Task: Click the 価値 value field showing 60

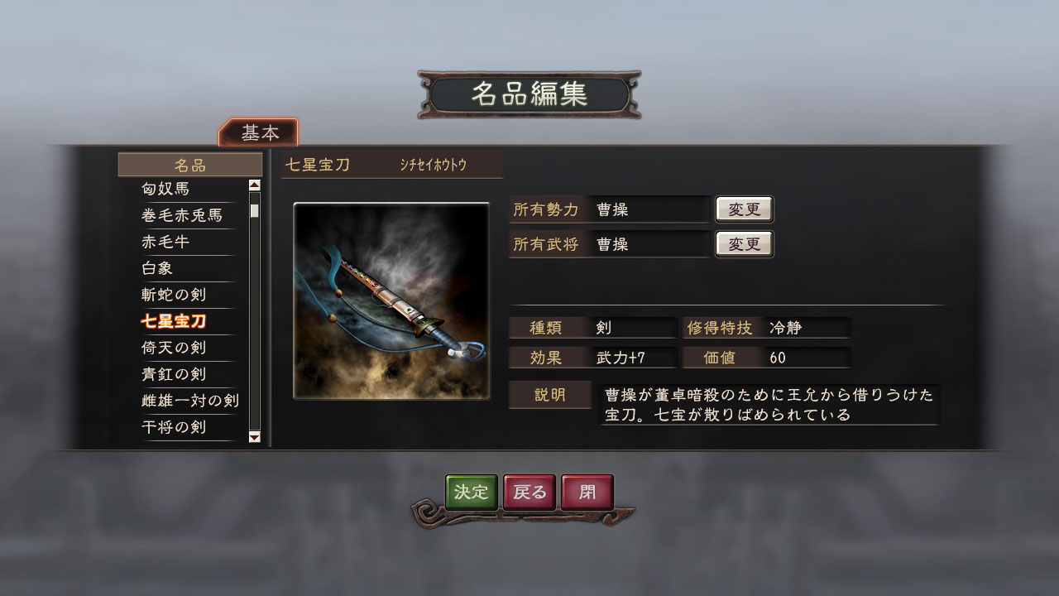Action: pyautogui.click(x=807, y=358)
